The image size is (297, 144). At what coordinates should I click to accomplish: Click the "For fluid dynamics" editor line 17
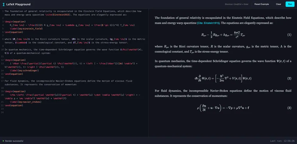(68, 83)
